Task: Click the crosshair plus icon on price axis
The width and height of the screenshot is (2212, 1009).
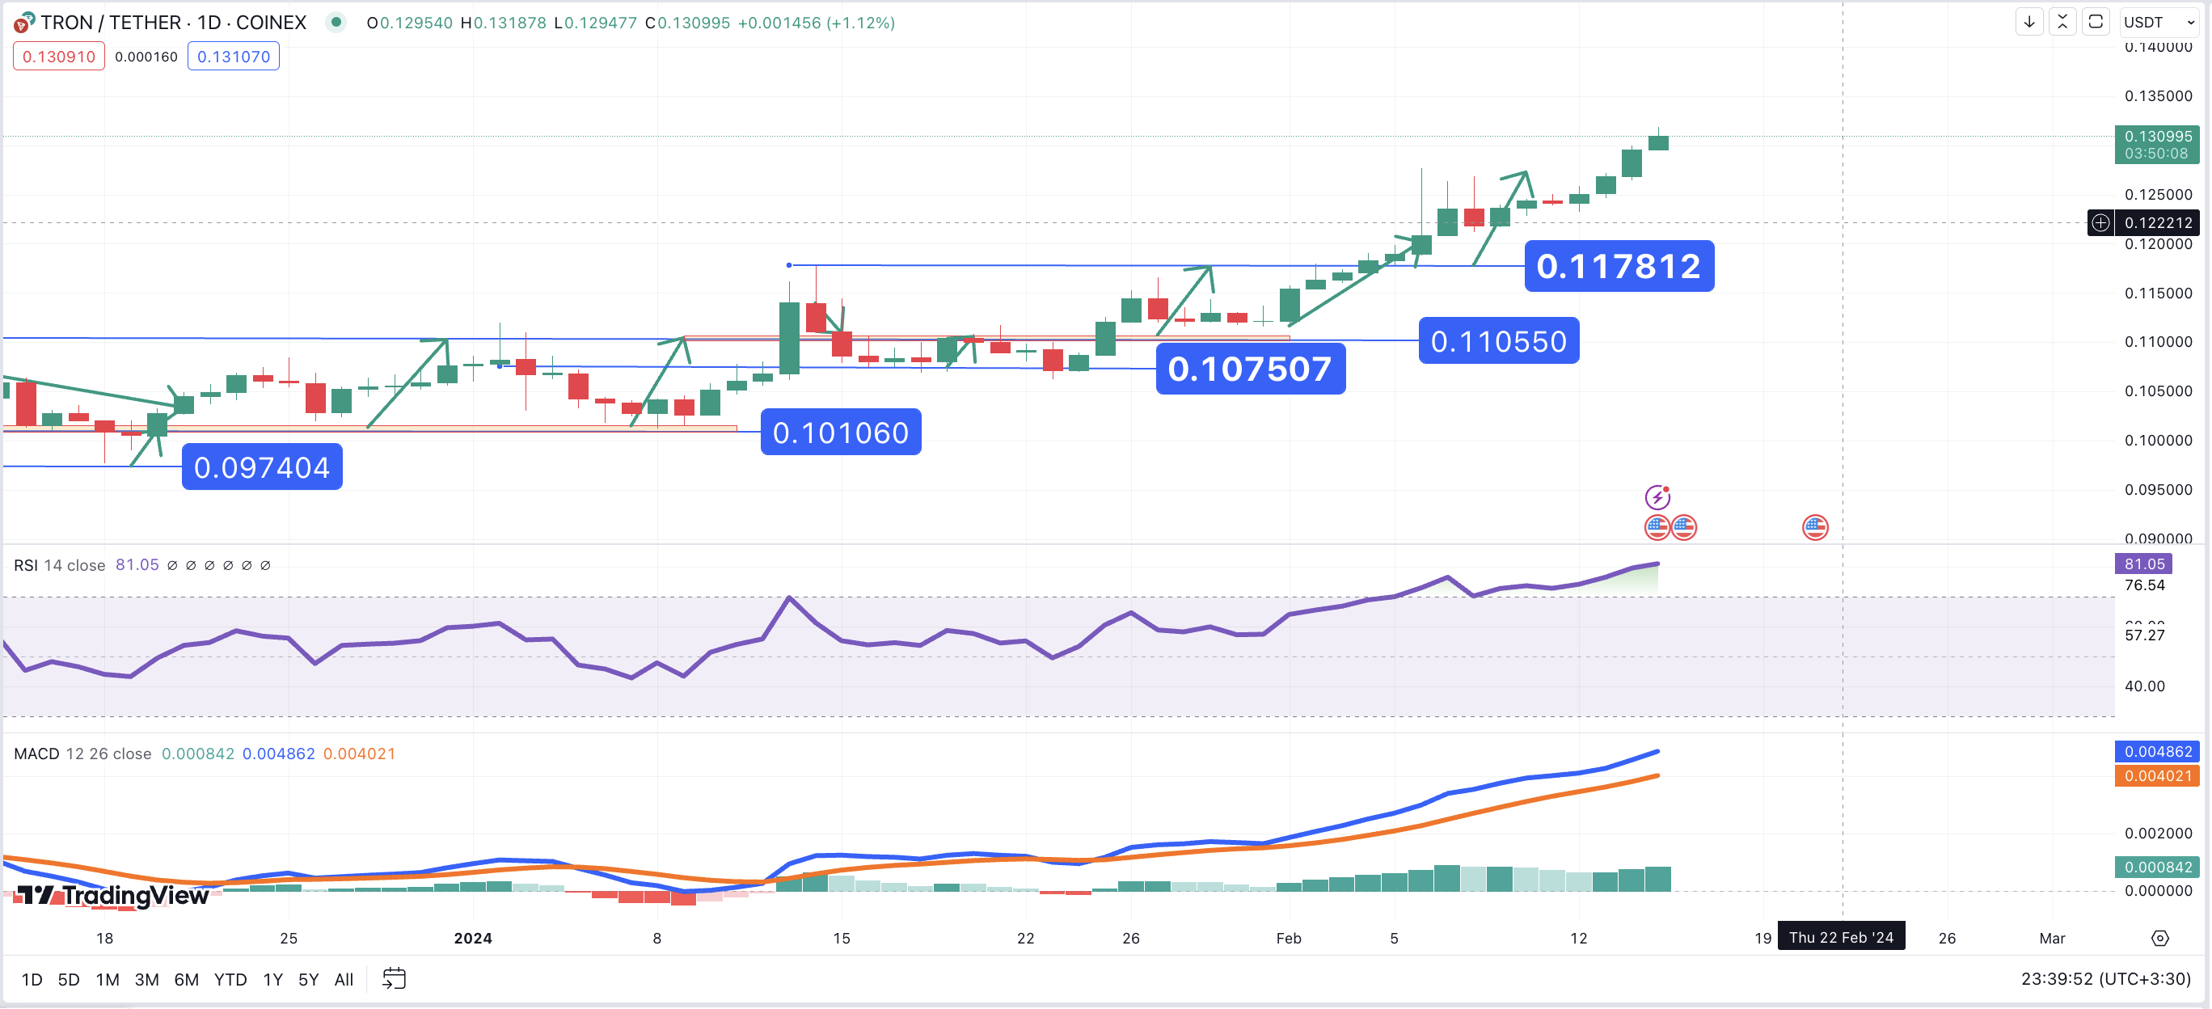Action: pyautogui.click(x=2100, y=223)
